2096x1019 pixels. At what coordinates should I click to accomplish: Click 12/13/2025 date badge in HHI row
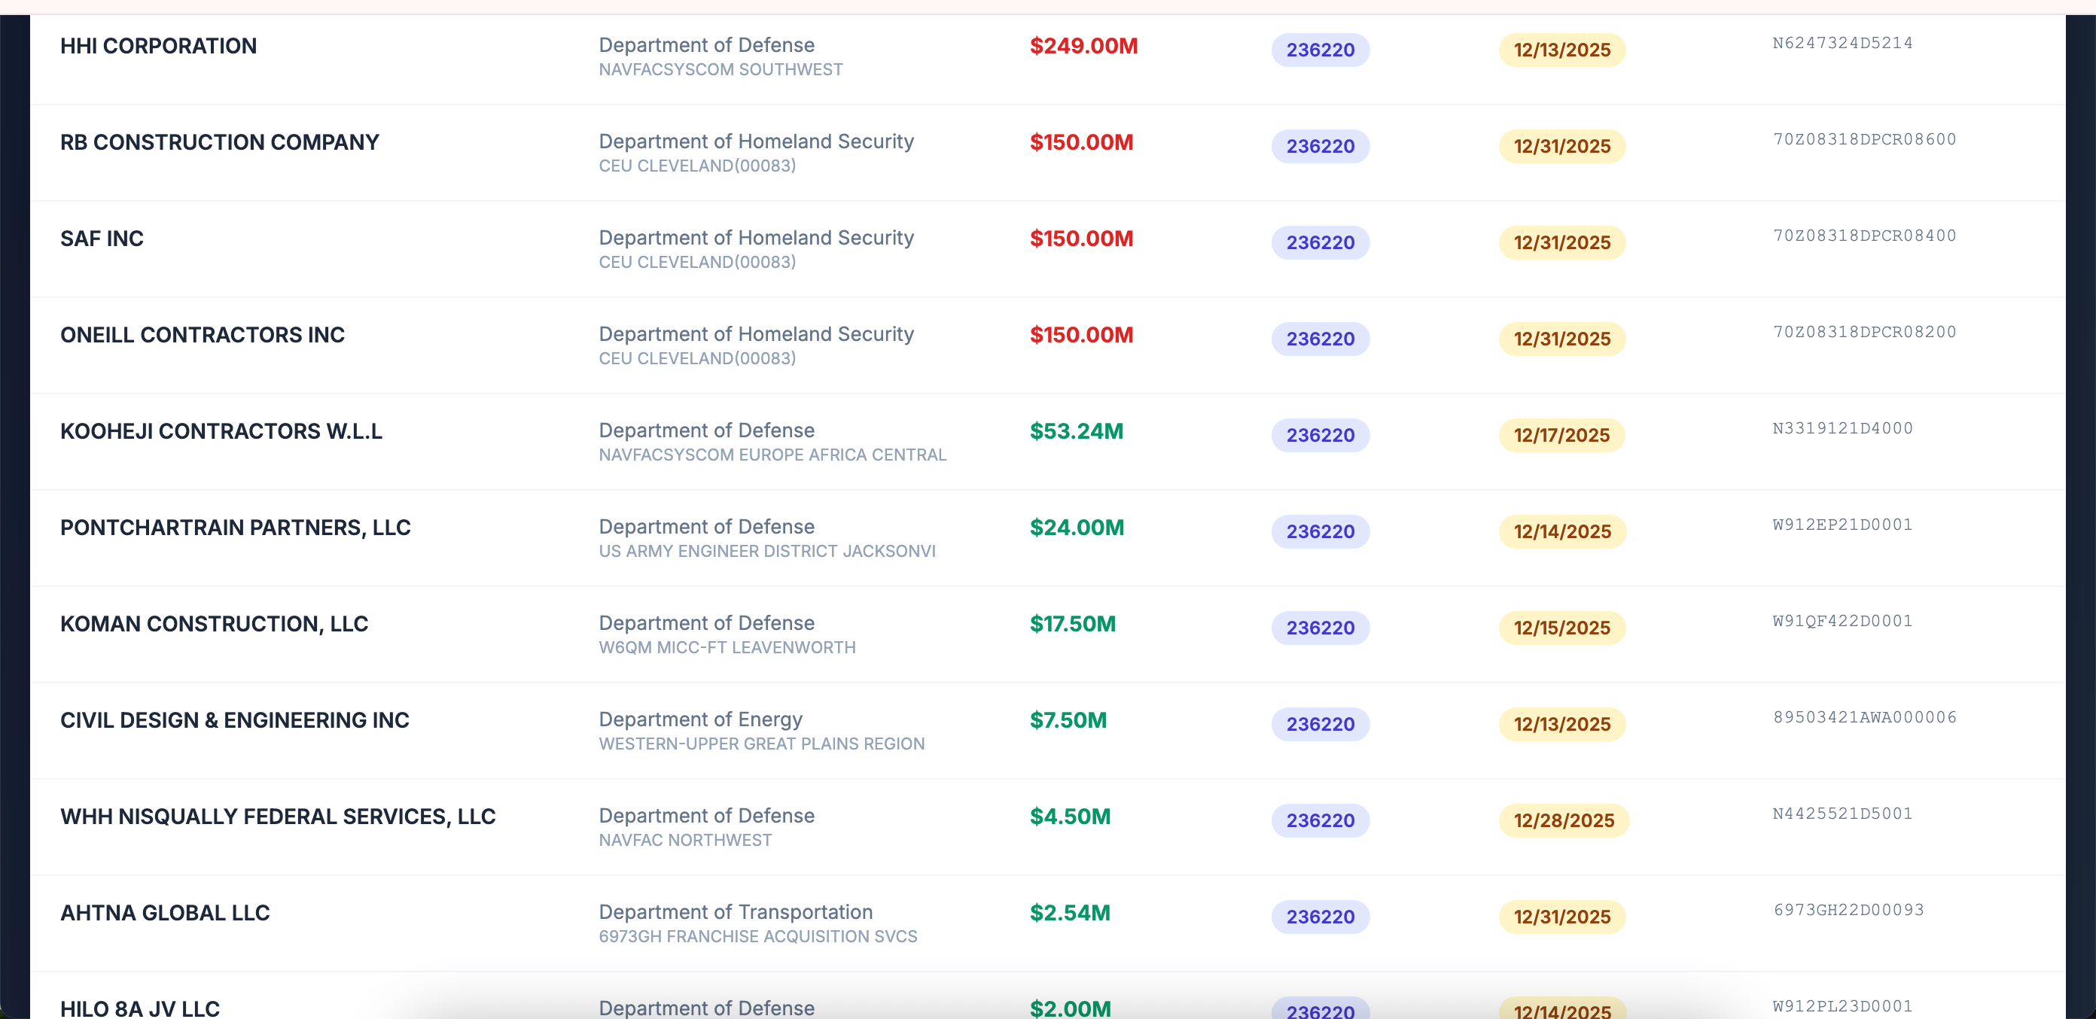1561,50
